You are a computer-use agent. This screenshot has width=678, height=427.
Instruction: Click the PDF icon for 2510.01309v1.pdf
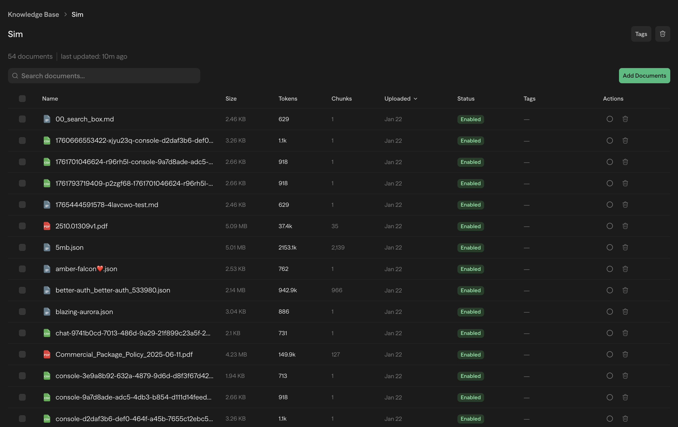[47, 226]
